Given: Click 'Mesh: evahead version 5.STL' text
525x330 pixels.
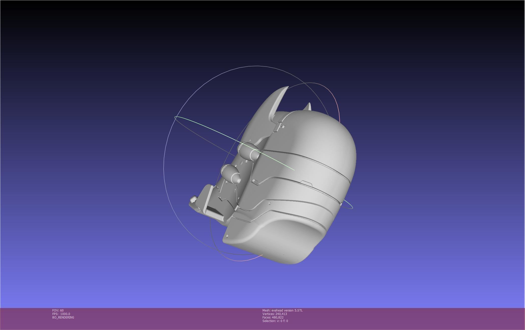Looking at the screenshot, I should 282,310.
